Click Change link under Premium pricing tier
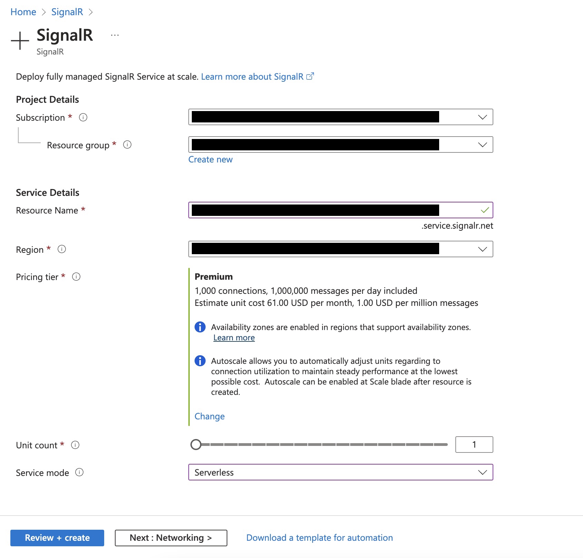Image resolution: width=583 pixels, height=558 pixels. pyautogui.click(x=209, y=416)
